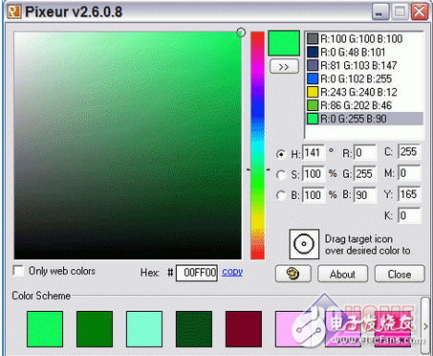
Task: Click the Pixeur app icon in title bar
Action: point(14,11)
